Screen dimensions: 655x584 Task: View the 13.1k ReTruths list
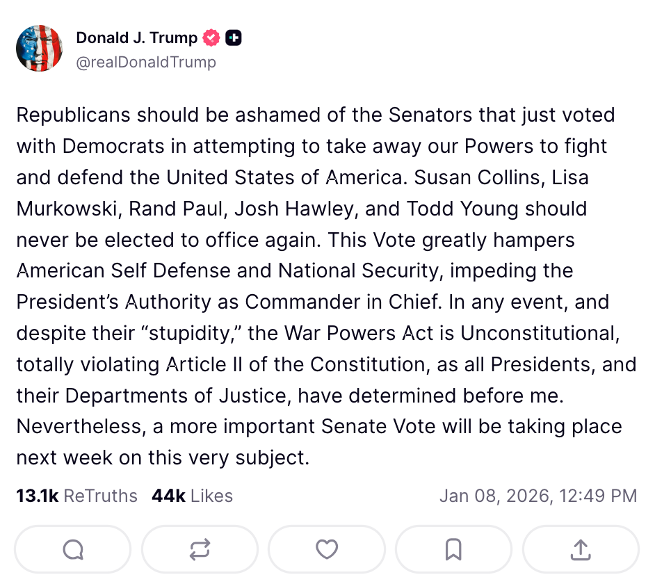(x=76, y=496)
